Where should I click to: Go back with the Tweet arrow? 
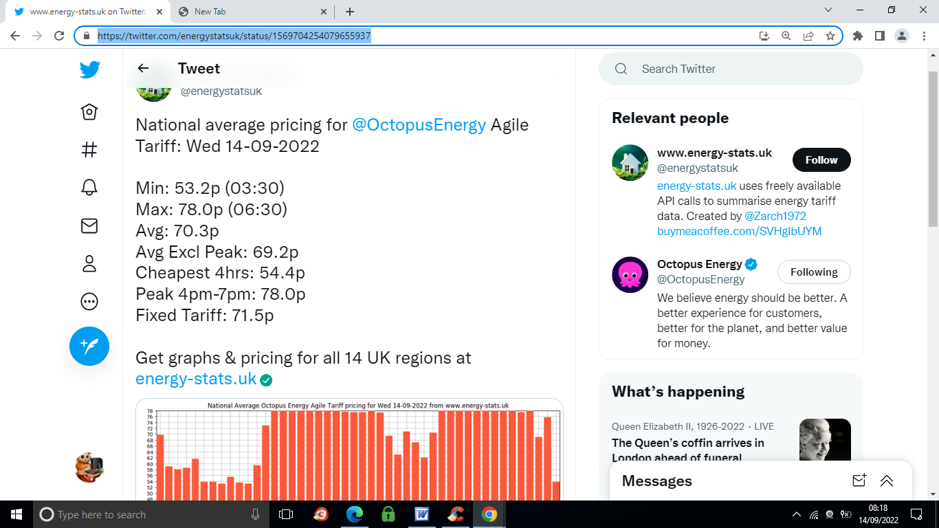click(143, 68)
